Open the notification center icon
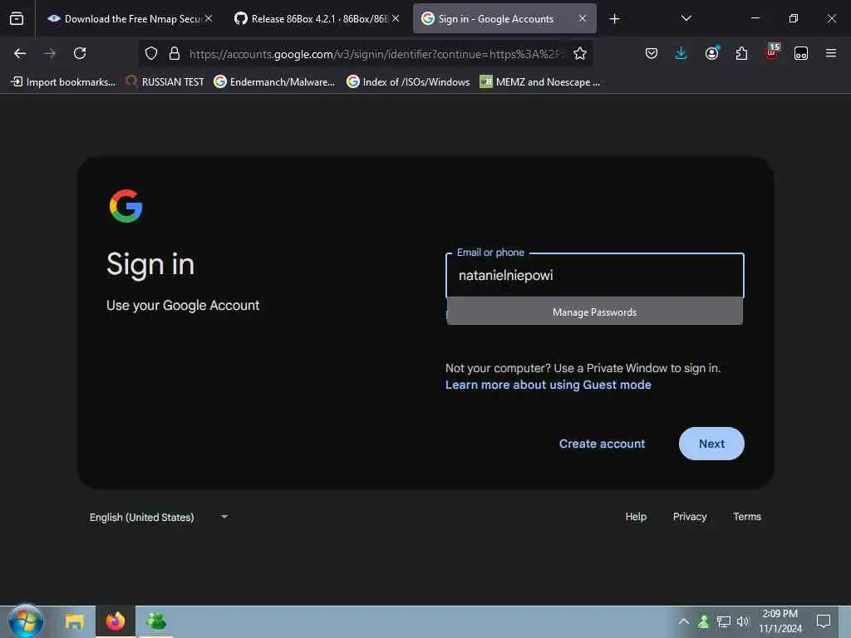This screenshot has height=638, width=851. (824, 621)
